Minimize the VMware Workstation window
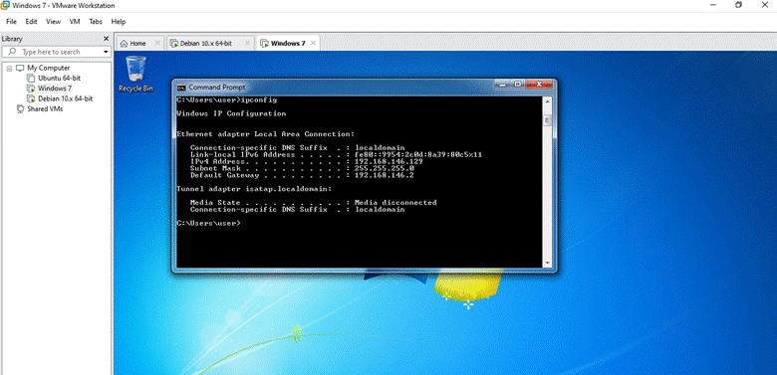This screenshot has width=777, height=375. click(x=713, y=5)
